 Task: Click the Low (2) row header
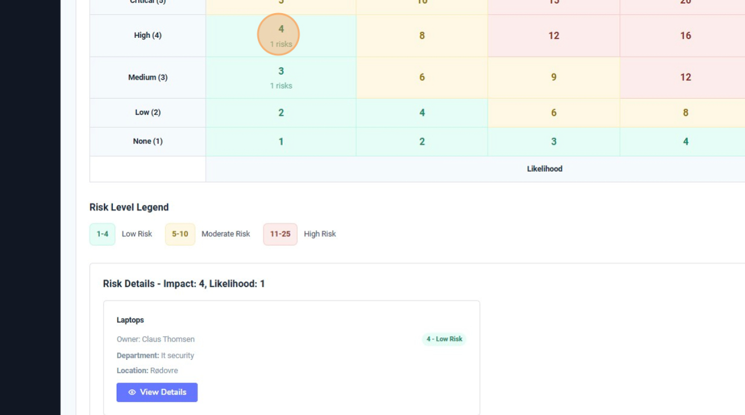(148, 112)
